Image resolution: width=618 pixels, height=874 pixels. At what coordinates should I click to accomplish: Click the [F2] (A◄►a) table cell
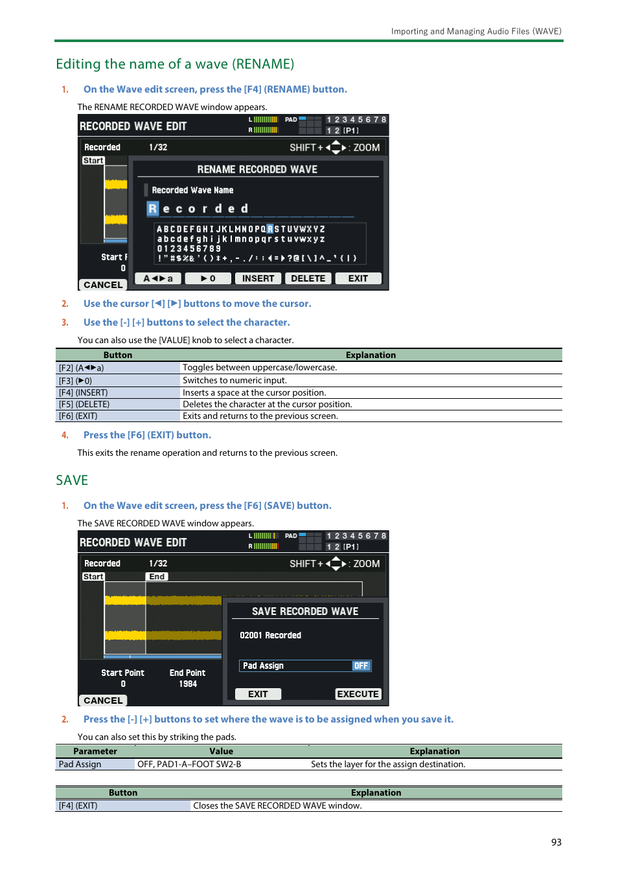click(x=118, y=368)
